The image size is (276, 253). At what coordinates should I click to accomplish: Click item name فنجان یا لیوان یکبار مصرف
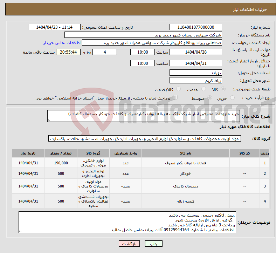click(x=186, y=163)
